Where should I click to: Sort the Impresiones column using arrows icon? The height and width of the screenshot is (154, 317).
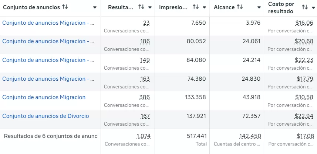click(196, 7)
